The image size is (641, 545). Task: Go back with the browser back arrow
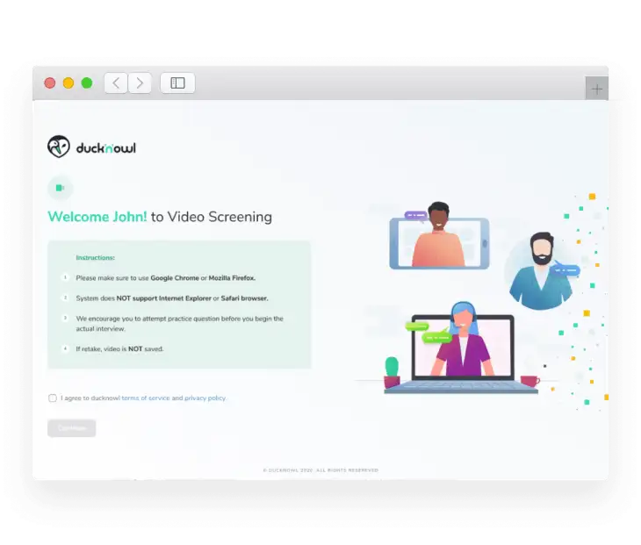[x=116, y=83]
